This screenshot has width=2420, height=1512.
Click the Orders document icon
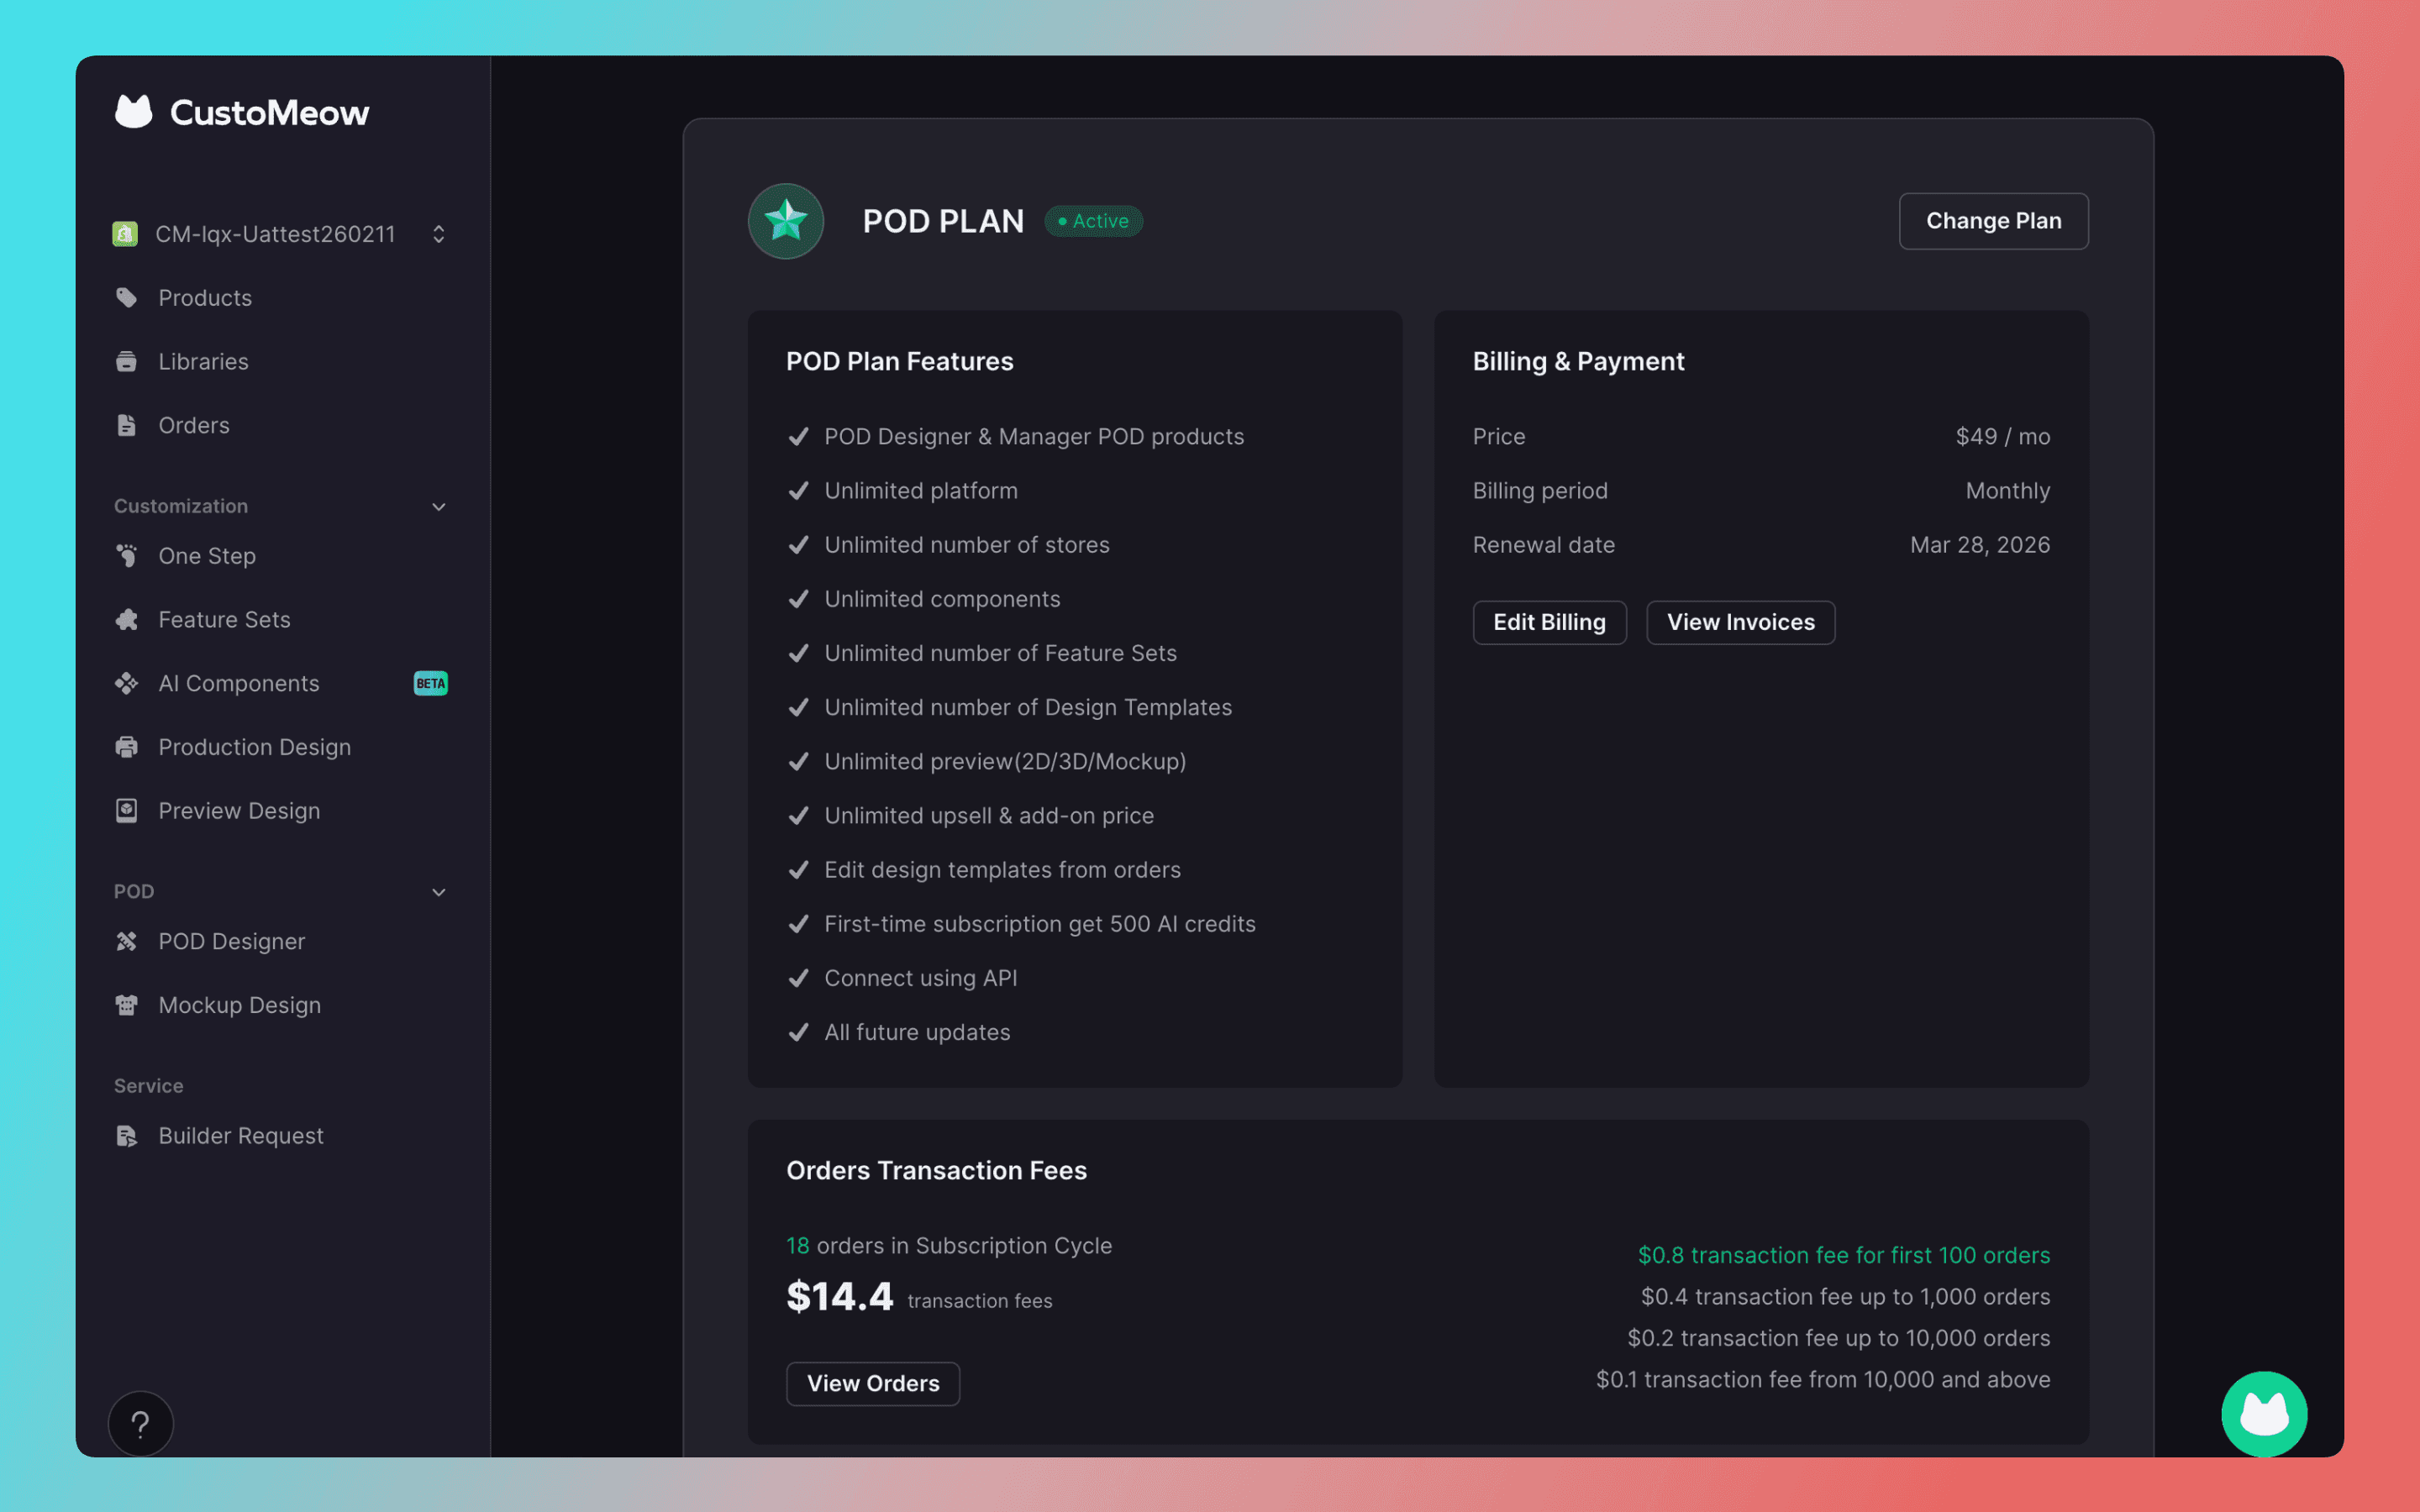(126, 426)
